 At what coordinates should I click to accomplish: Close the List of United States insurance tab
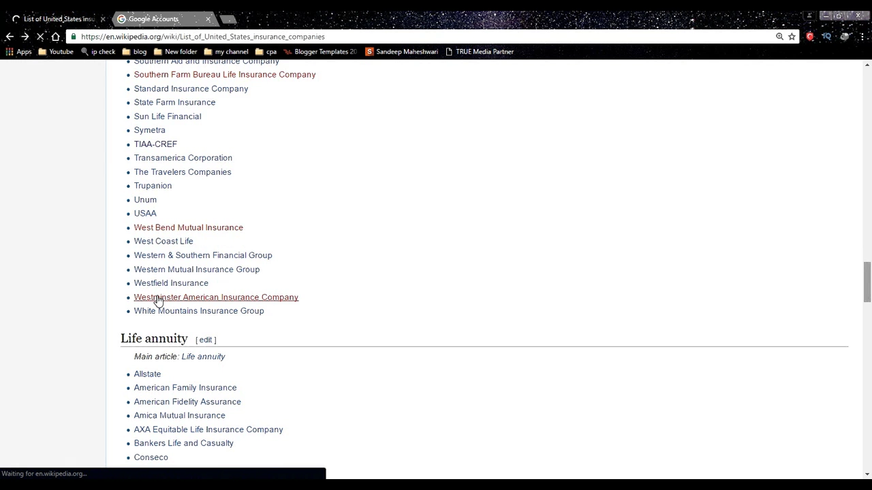[103, 19]
